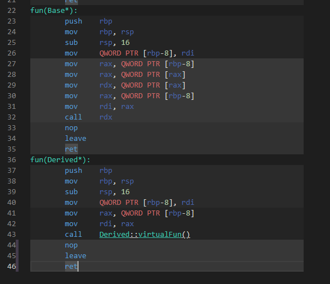330x284 pixels.
Task: Click the 'leave' on line 45
Action: tap(76, 256)
